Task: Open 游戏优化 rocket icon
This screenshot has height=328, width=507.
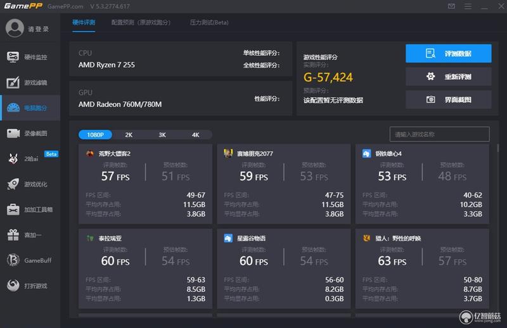Action: click(13, 184)
